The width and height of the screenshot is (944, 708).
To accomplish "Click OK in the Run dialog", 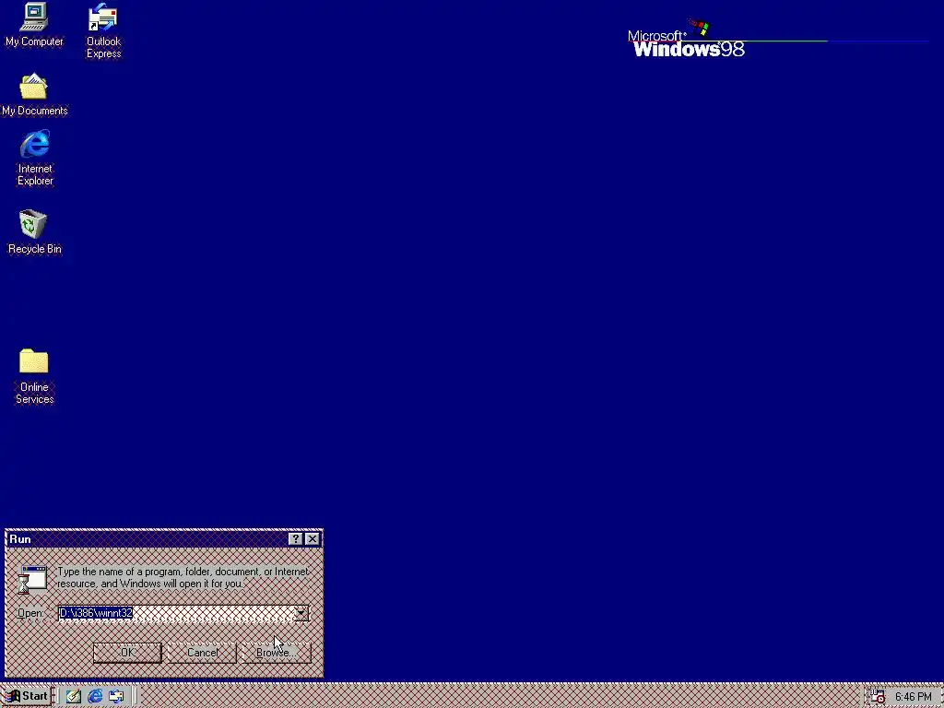I will (127, 653).
